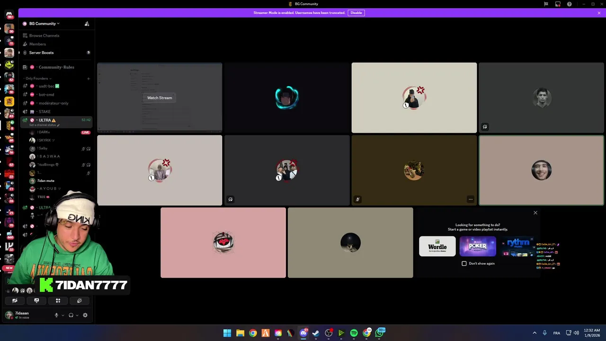Switch to Discord in the taskbar
This screenshot has width=606, height=341.
[x=303, y=333]
